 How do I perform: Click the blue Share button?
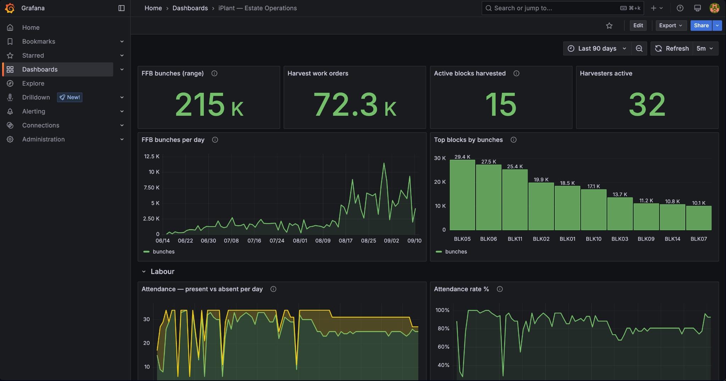[x=701, y=25]
